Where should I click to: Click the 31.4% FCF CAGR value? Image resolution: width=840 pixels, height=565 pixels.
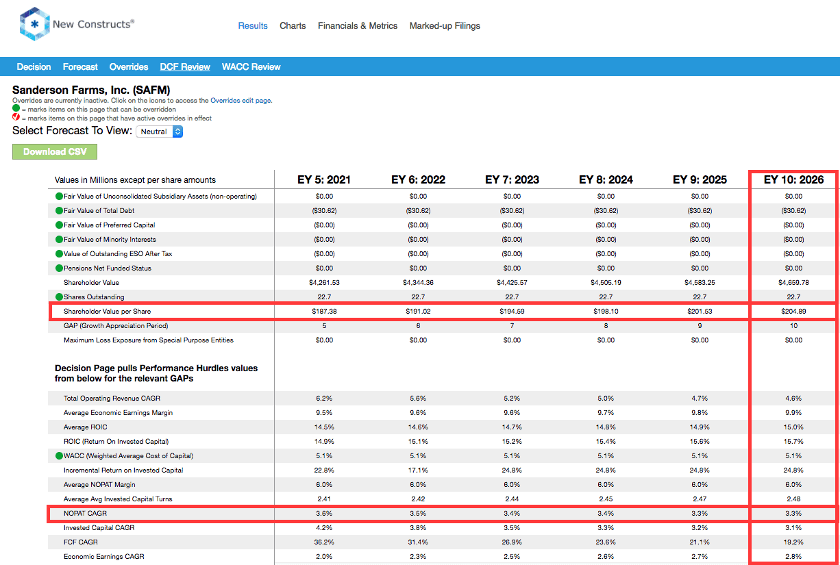(418, 542)
